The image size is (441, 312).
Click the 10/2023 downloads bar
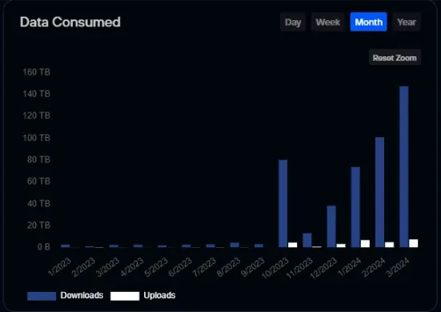(283, 204)
